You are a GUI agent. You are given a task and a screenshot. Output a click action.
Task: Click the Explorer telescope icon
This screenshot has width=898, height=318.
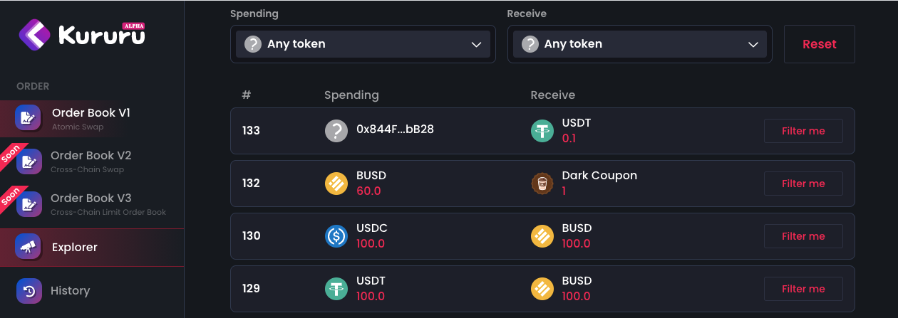pyautogui.click(x=28, y=247)
